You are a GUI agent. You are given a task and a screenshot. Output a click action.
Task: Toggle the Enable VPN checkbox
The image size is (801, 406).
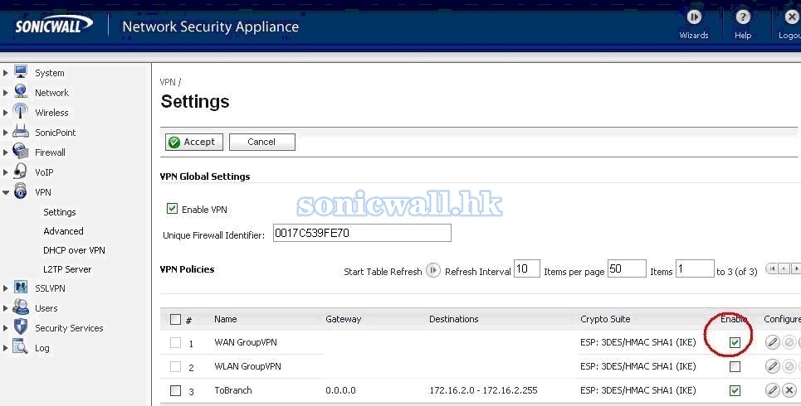(x=172, y=209)
